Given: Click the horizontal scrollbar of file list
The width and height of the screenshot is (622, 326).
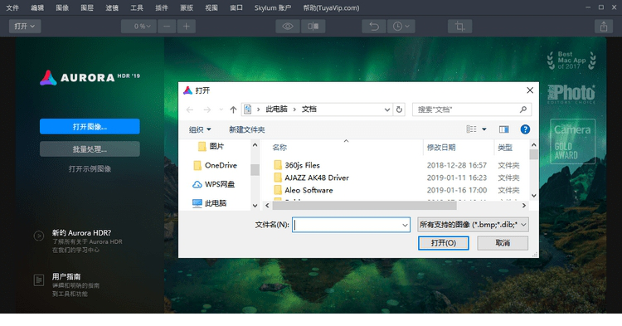Looking at the screenshot, I should (x=365, y=206).
